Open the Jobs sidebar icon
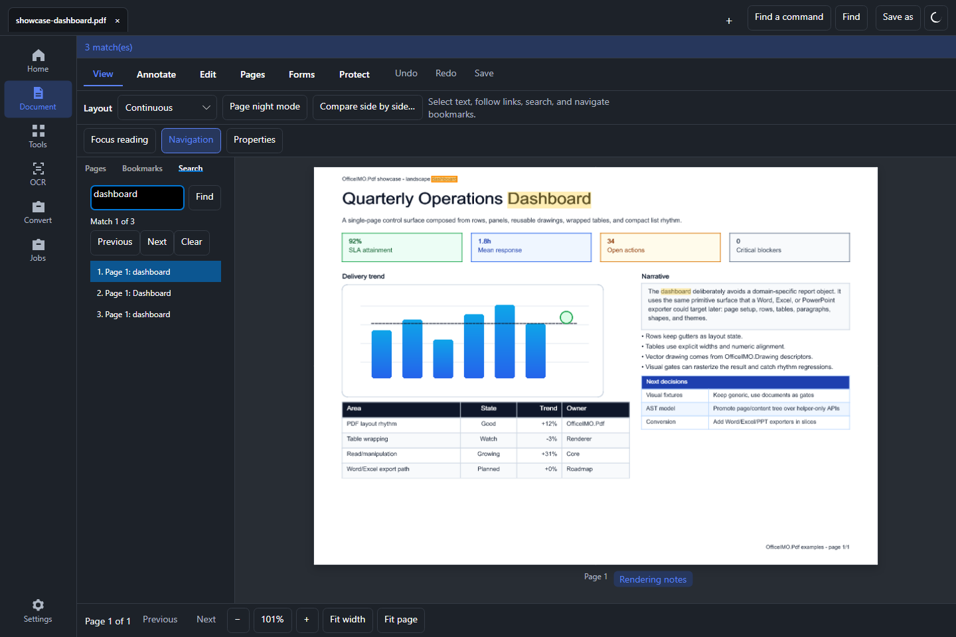 38,244
